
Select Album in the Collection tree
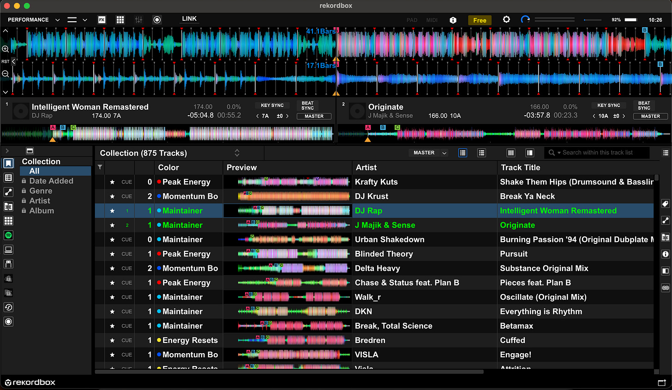(x=42, y=211)
